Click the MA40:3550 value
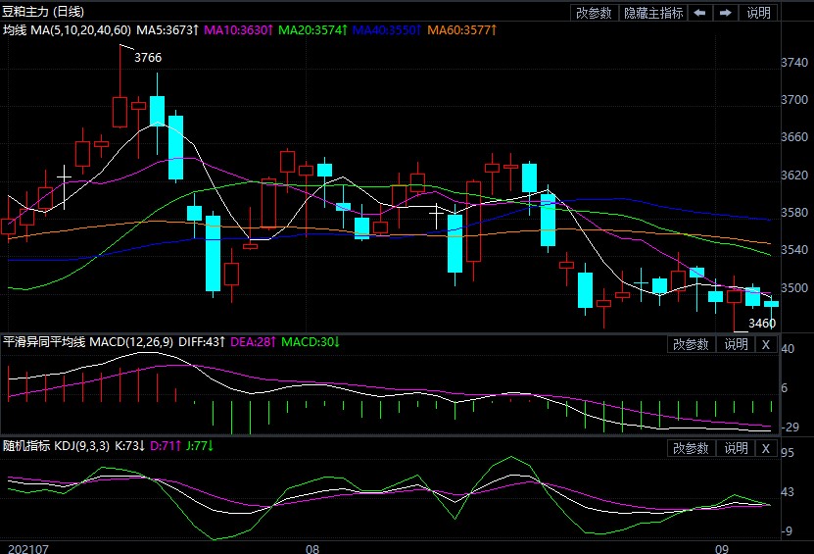 [387, 30]
